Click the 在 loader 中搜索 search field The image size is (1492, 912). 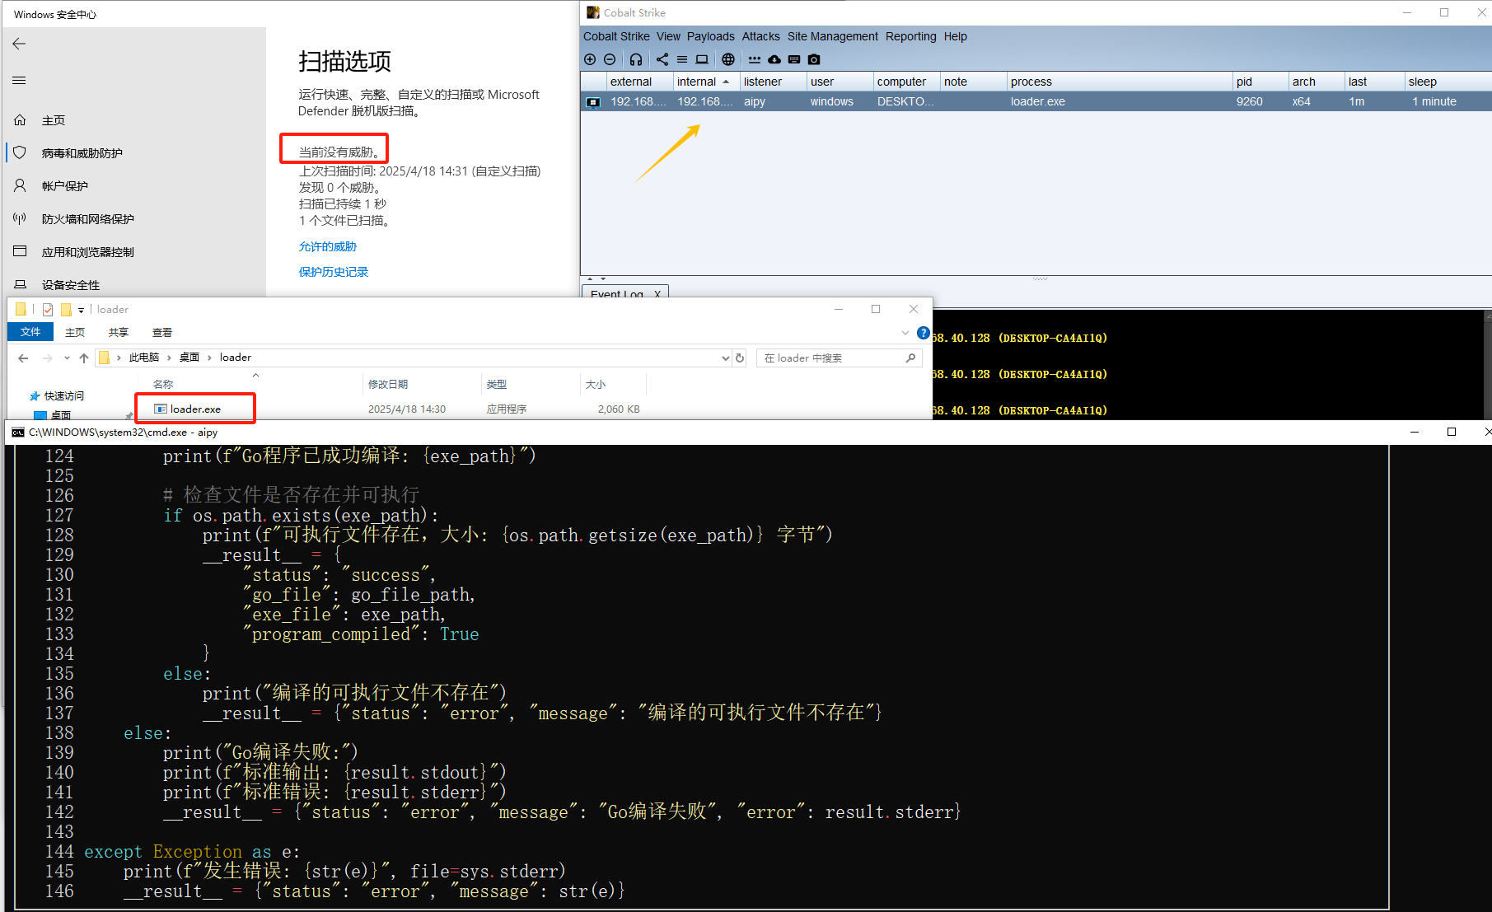coord(838,358)
